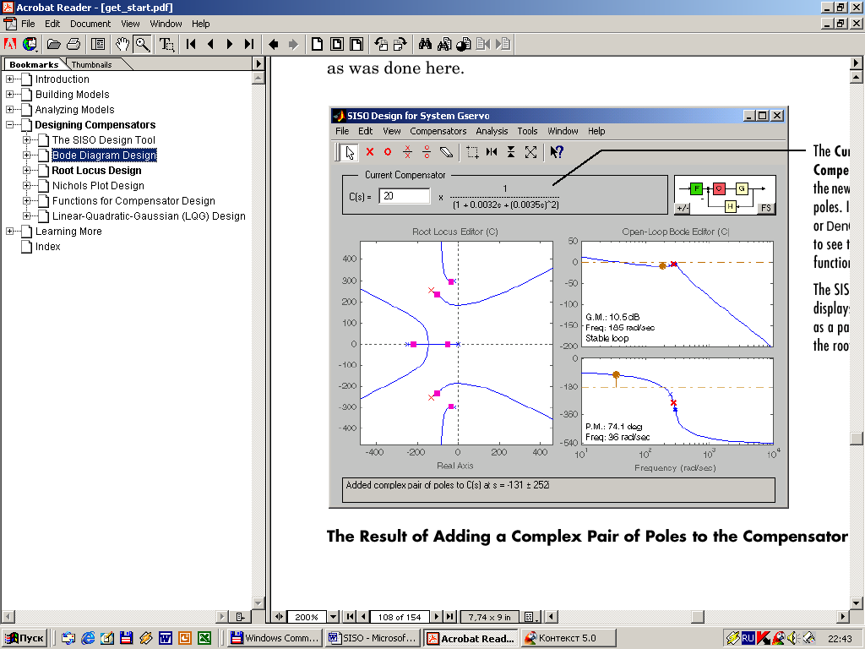The height and width of the screenshot is (649, 865).
Task: Open Find with binoculars icon
Action: pyautogui.click(x=425, y=44)
